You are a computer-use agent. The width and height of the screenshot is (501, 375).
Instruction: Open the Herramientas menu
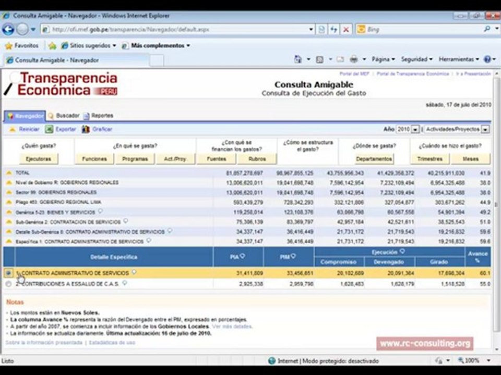pyautogui.click(x=459, y=59)
